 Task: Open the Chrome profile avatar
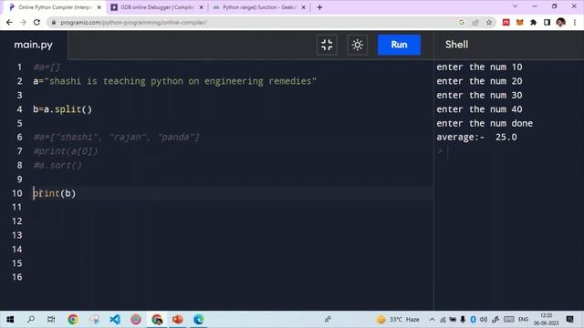point(560,22)
